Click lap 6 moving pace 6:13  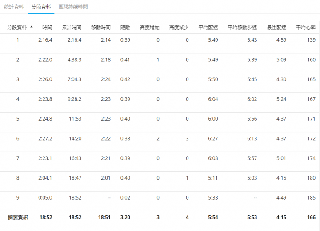[252, 139]
